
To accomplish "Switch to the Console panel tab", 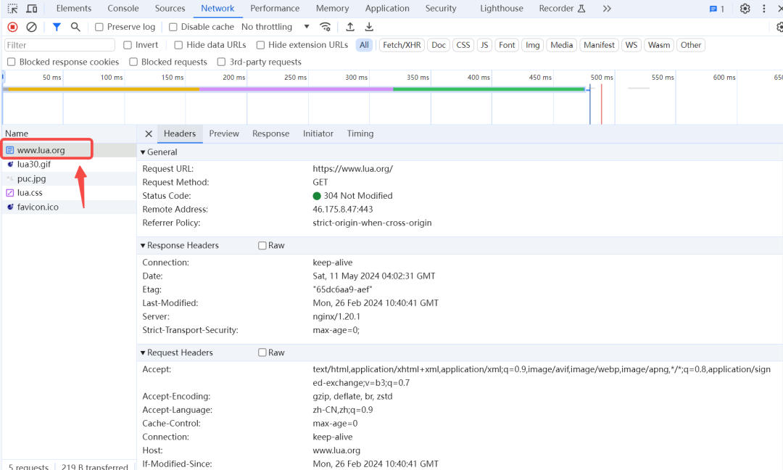I will [123, 9].
